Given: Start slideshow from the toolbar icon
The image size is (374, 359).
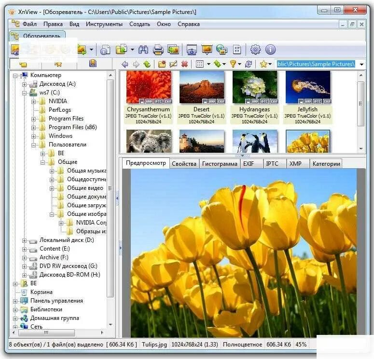Looking at the screenshot, I should tap(207, 50).
